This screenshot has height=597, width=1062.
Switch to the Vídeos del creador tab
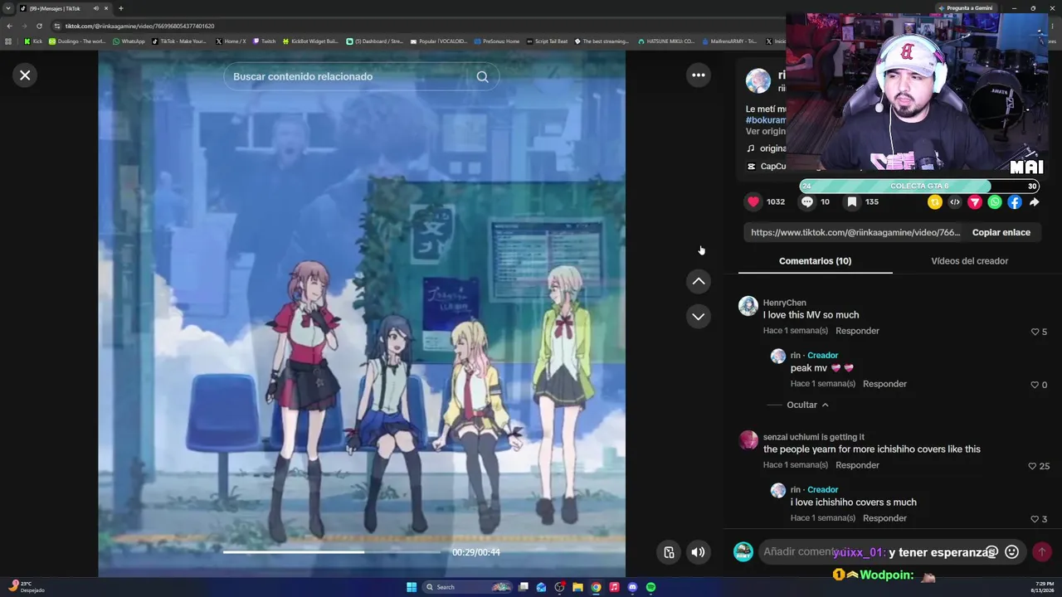tap(970, 261)
